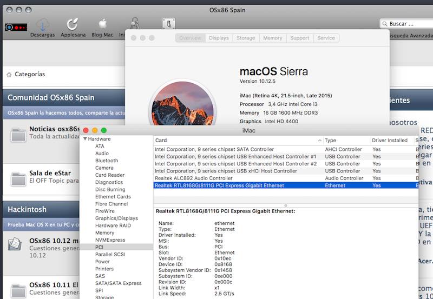Select Card Reader in the sidebar
The width and height of the screenshot is (433, 299).
pyautogui.click(x=110, y=175)
